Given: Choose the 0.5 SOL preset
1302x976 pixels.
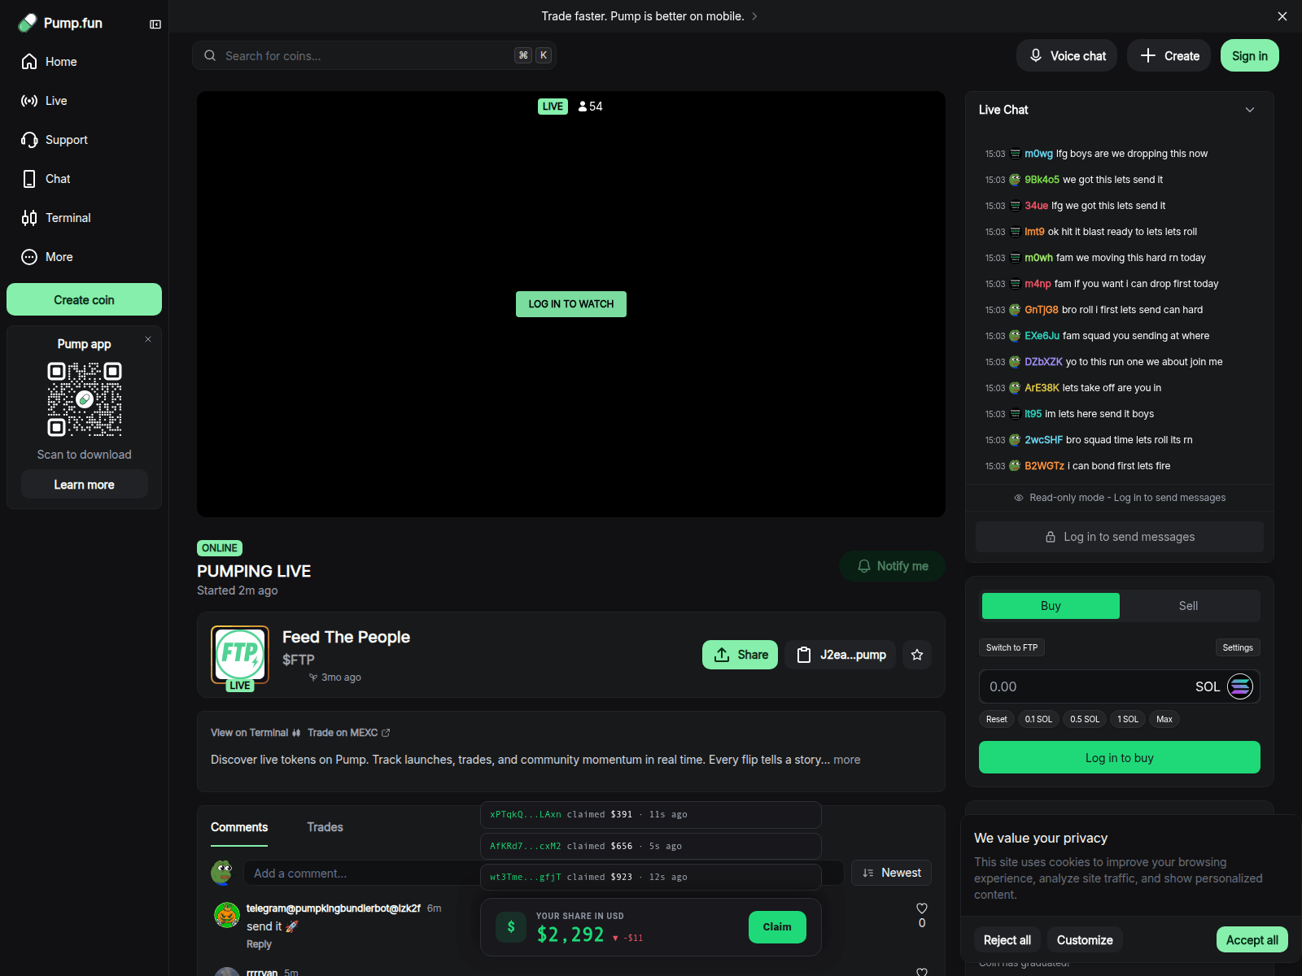Looking at the screenshot, I should (x=1085, y=719).
